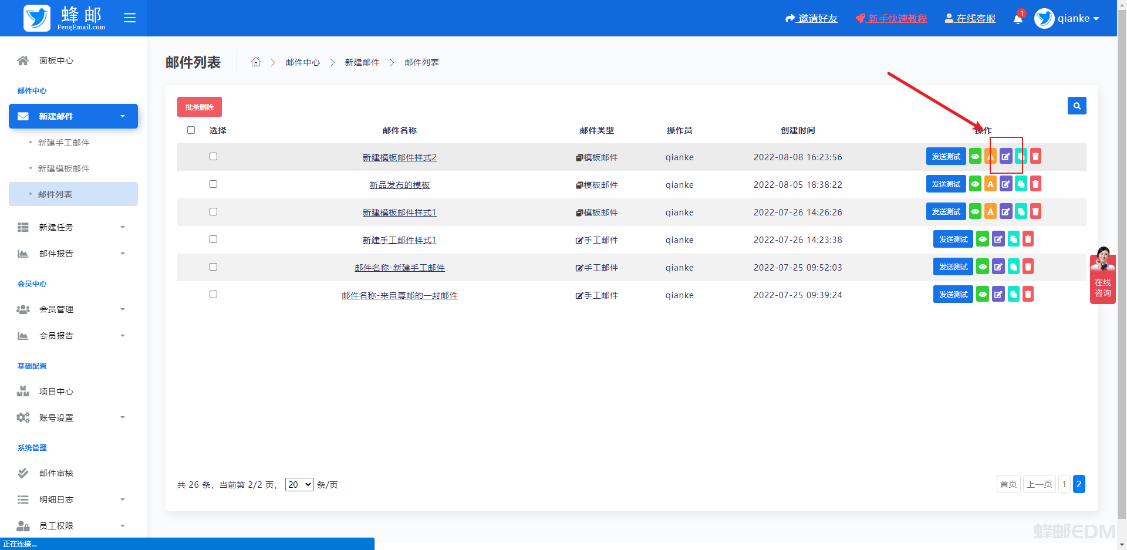
Task: Preview 邮件名称-新建手工邮件 with green eye icon
Action: coord(983,267)
